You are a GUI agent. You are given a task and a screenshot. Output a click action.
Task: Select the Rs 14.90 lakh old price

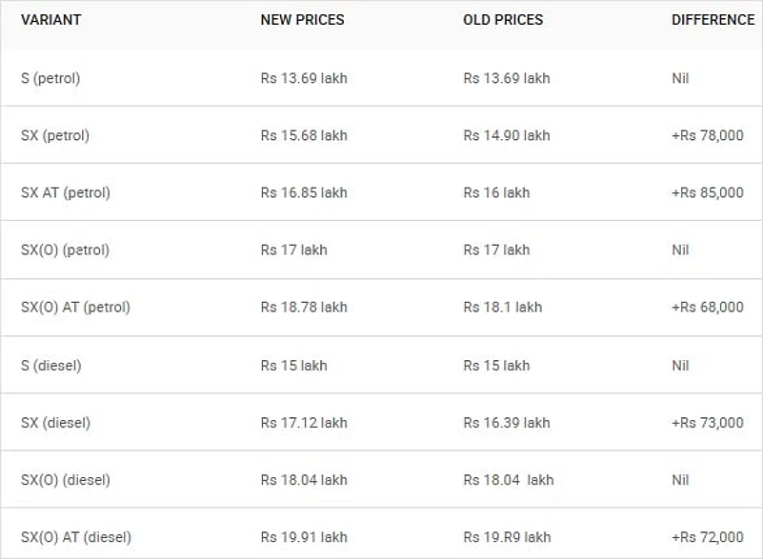[x=507, y=135]
